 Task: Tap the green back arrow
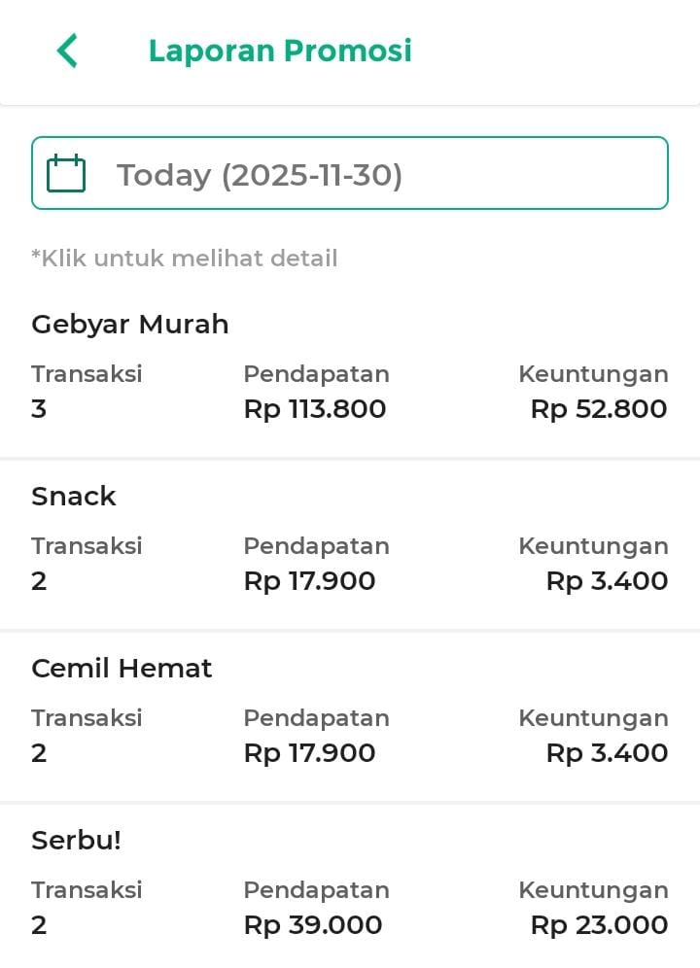point(66,51)
